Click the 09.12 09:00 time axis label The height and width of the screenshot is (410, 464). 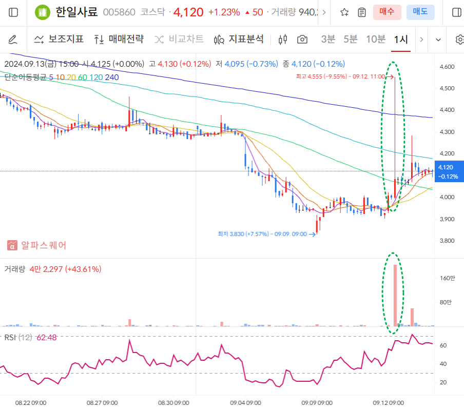point(388,403)
